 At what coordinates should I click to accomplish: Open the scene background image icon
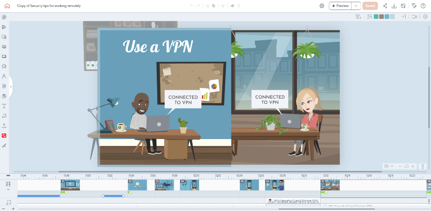point(369,17)
